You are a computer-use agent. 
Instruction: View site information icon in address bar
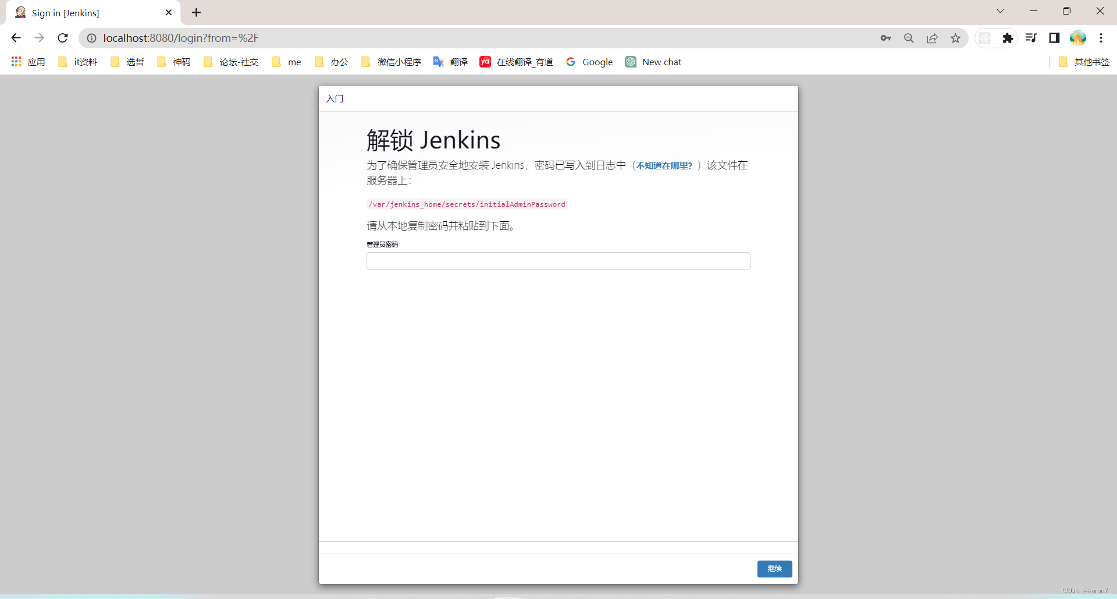91,38
